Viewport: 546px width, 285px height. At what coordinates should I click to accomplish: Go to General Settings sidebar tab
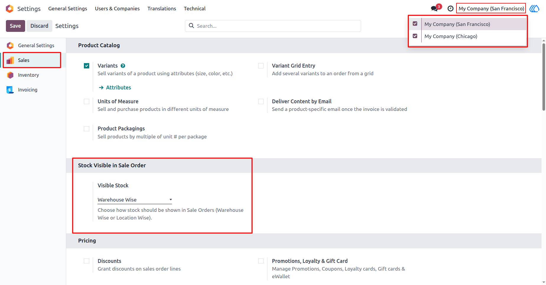pyautogui.click(x=33, y=45)
